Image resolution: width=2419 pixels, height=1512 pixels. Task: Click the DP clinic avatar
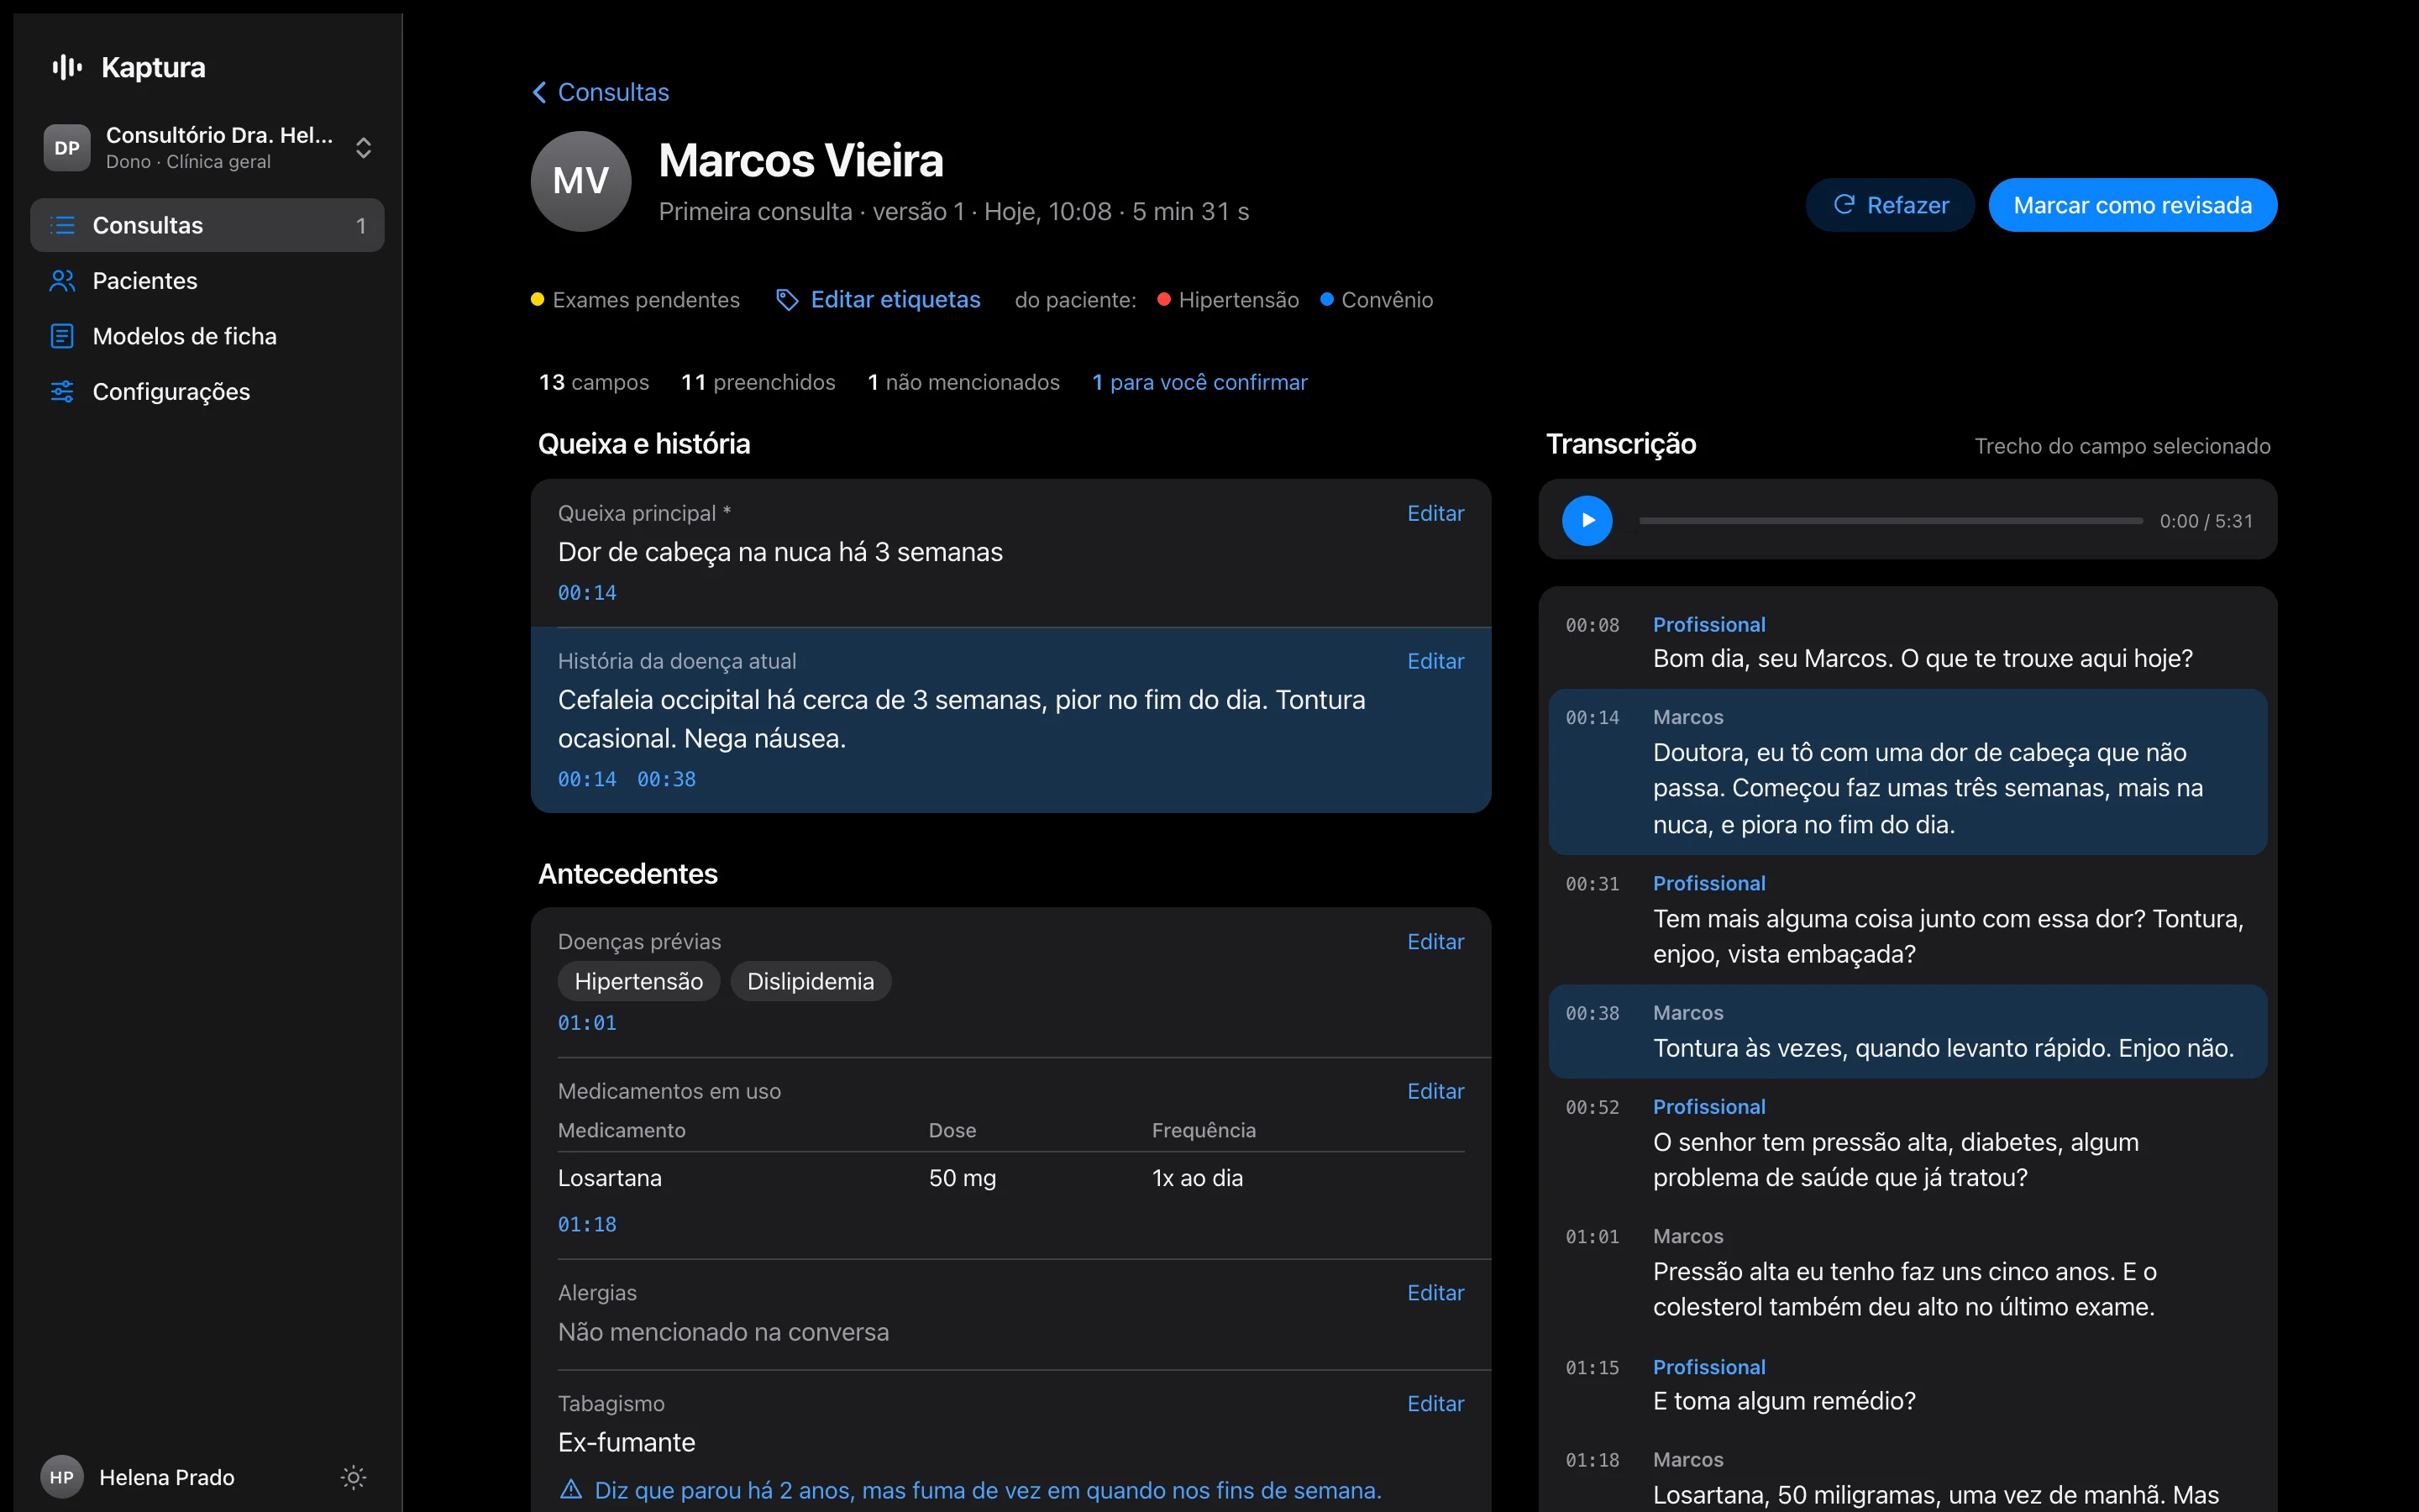[67, 148]
